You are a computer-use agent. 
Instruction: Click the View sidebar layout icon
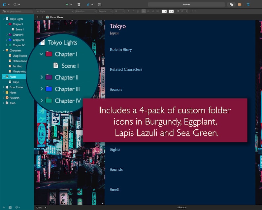click(5, 5)
